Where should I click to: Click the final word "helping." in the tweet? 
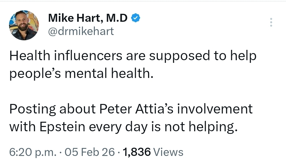(211, 127)
